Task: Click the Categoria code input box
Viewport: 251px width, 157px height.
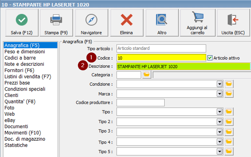Action: [x=129, y=75]
